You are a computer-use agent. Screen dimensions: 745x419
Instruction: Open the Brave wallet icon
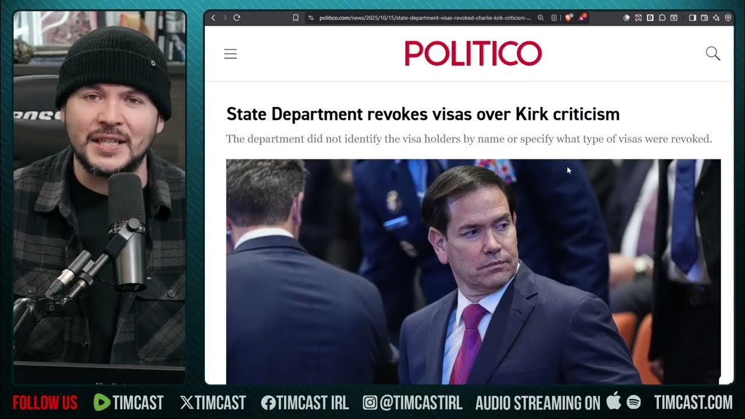pyautogui.click(x=704, y=18)
